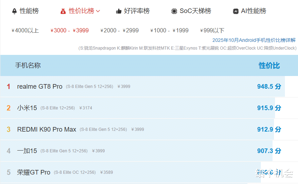This screenshot has height=184, width=298.
Task: Click the rank number 2 badge
Action: (8, 108)
